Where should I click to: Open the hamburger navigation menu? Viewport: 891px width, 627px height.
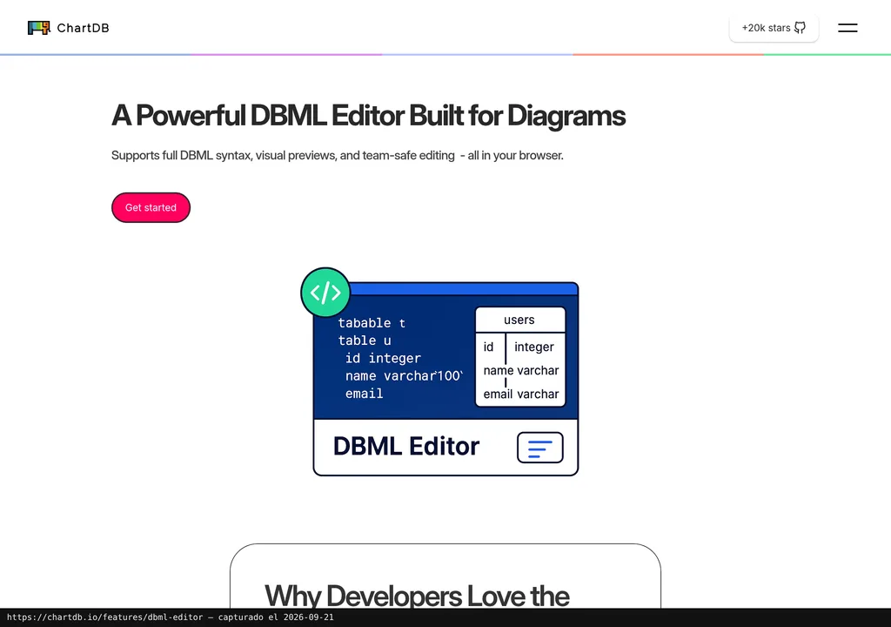point(847,28)
